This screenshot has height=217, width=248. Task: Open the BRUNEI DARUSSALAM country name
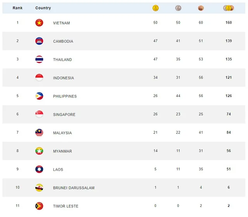tap(74, 188)
